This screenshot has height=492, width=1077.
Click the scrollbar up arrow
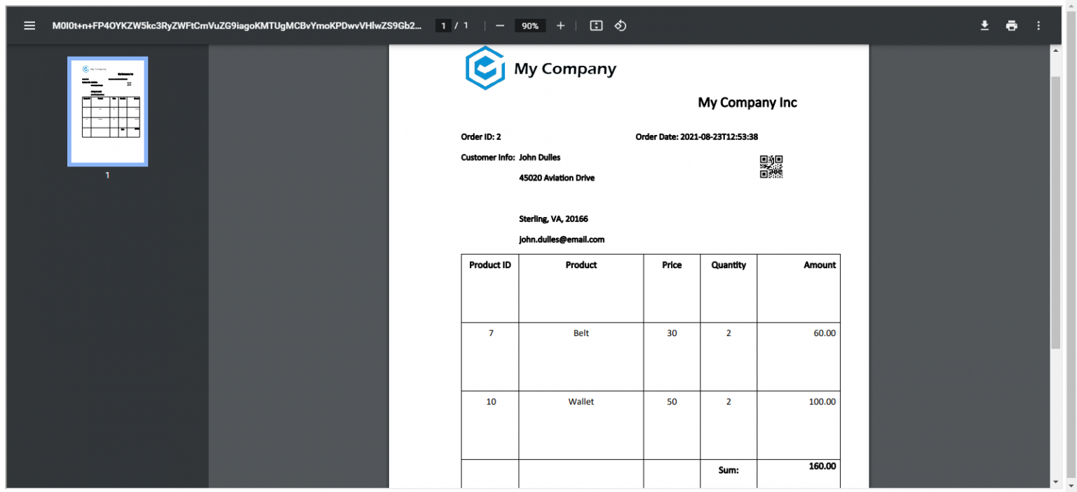tap(1056, 51)
